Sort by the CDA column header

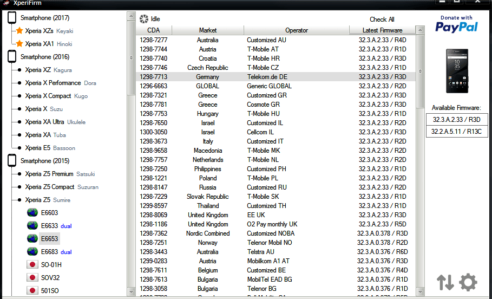[x=154, y=30]
